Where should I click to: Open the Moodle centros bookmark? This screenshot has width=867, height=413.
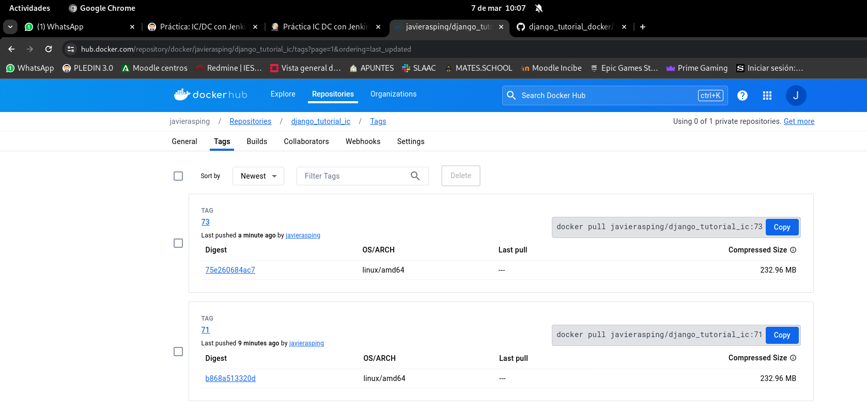tap(154, 68)
